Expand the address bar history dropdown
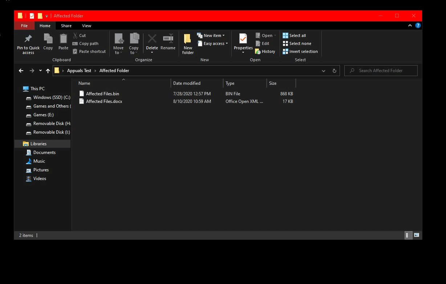The image size is (446, 284). 324,71
